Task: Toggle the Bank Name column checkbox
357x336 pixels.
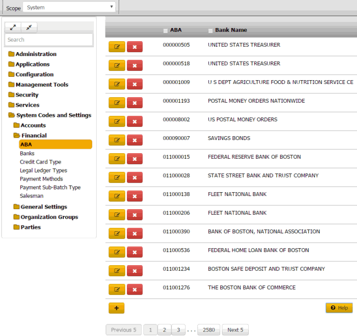Action: coord(210,31)
